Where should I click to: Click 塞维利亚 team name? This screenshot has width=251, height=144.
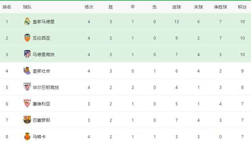pyautogui.click(x=42, y=104)
